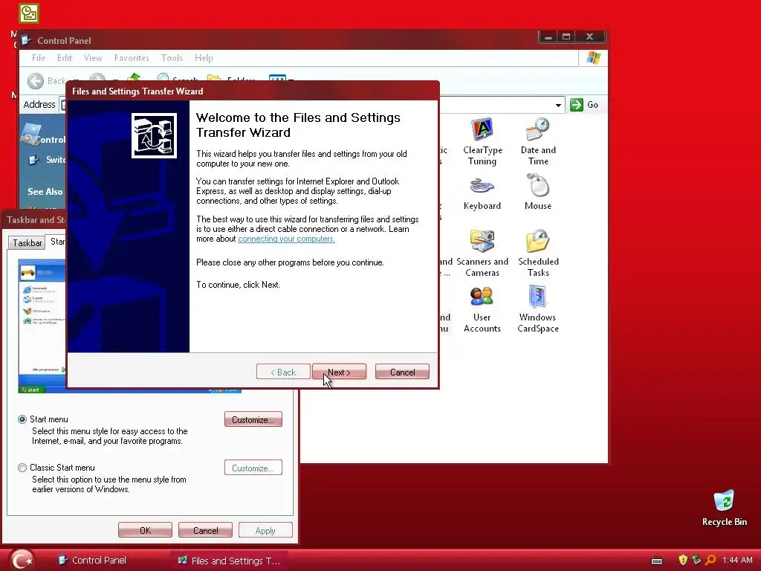
Task: Open the start orb on the taskbar
Action: click(x=22, y=560)
